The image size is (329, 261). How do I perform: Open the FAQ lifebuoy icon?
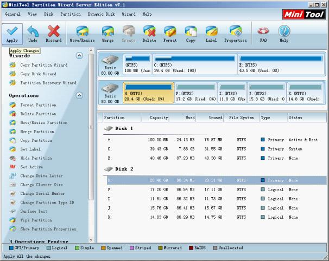(263, 34)
